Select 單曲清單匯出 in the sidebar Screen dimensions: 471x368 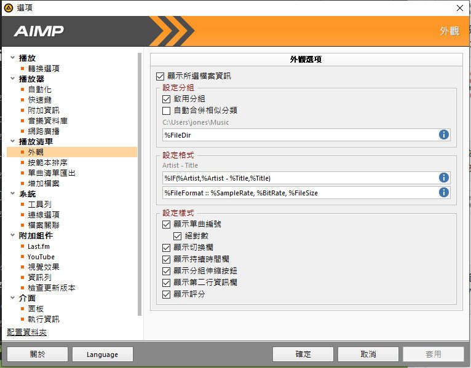click(x=52, y=173)
